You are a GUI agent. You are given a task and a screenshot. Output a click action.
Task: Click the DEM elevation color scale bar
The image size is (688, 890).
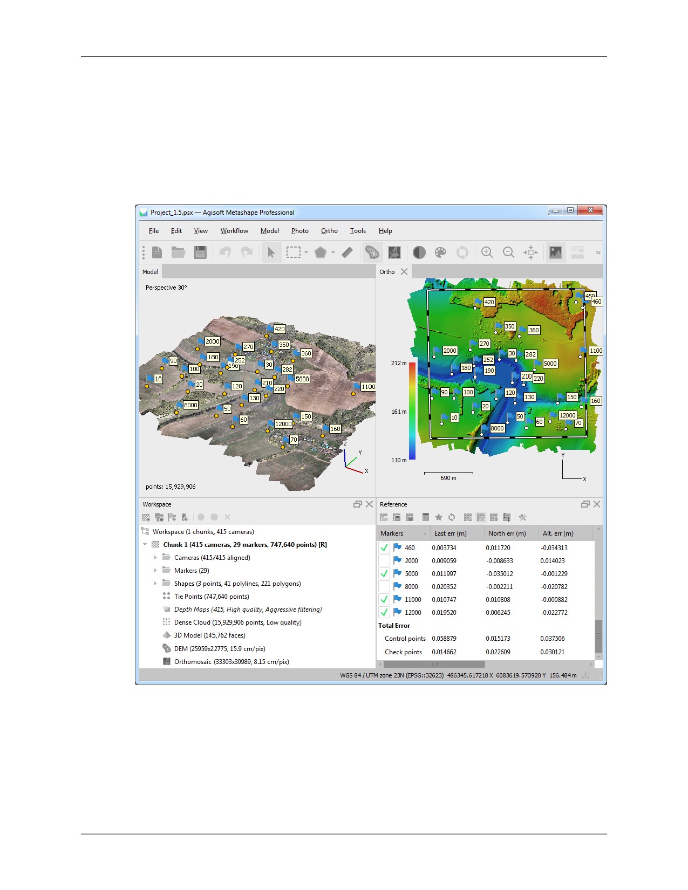click(x=412, y=411)
